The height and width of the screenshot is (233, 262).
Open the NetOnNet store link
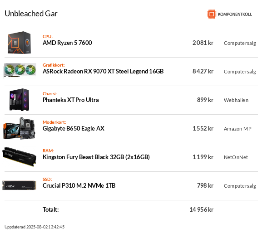pyautogui.click(x=236, y=157)
